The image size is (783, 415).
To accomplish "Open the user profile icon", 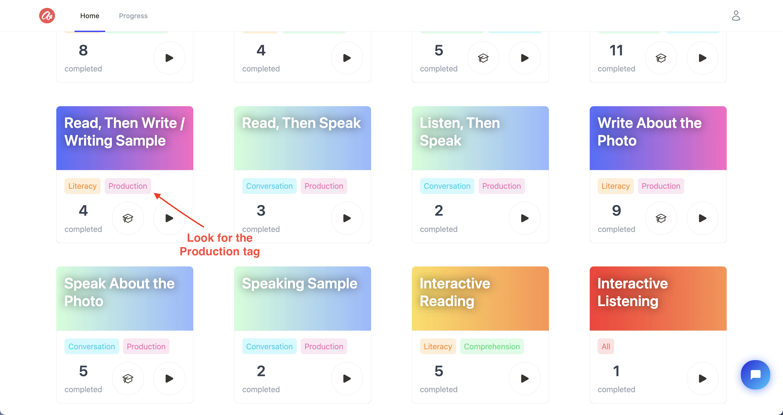I will [736, 15].
